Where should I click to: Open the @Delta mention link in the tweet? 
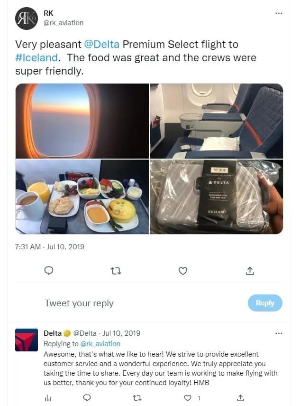click(x=102, y=44)
